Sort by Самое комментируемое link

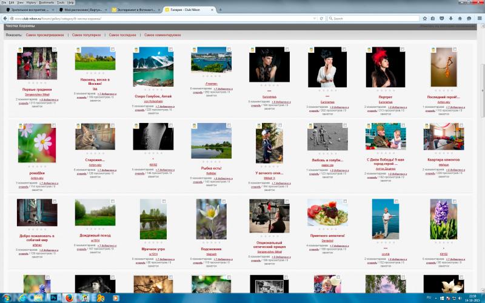coord(162,35)
